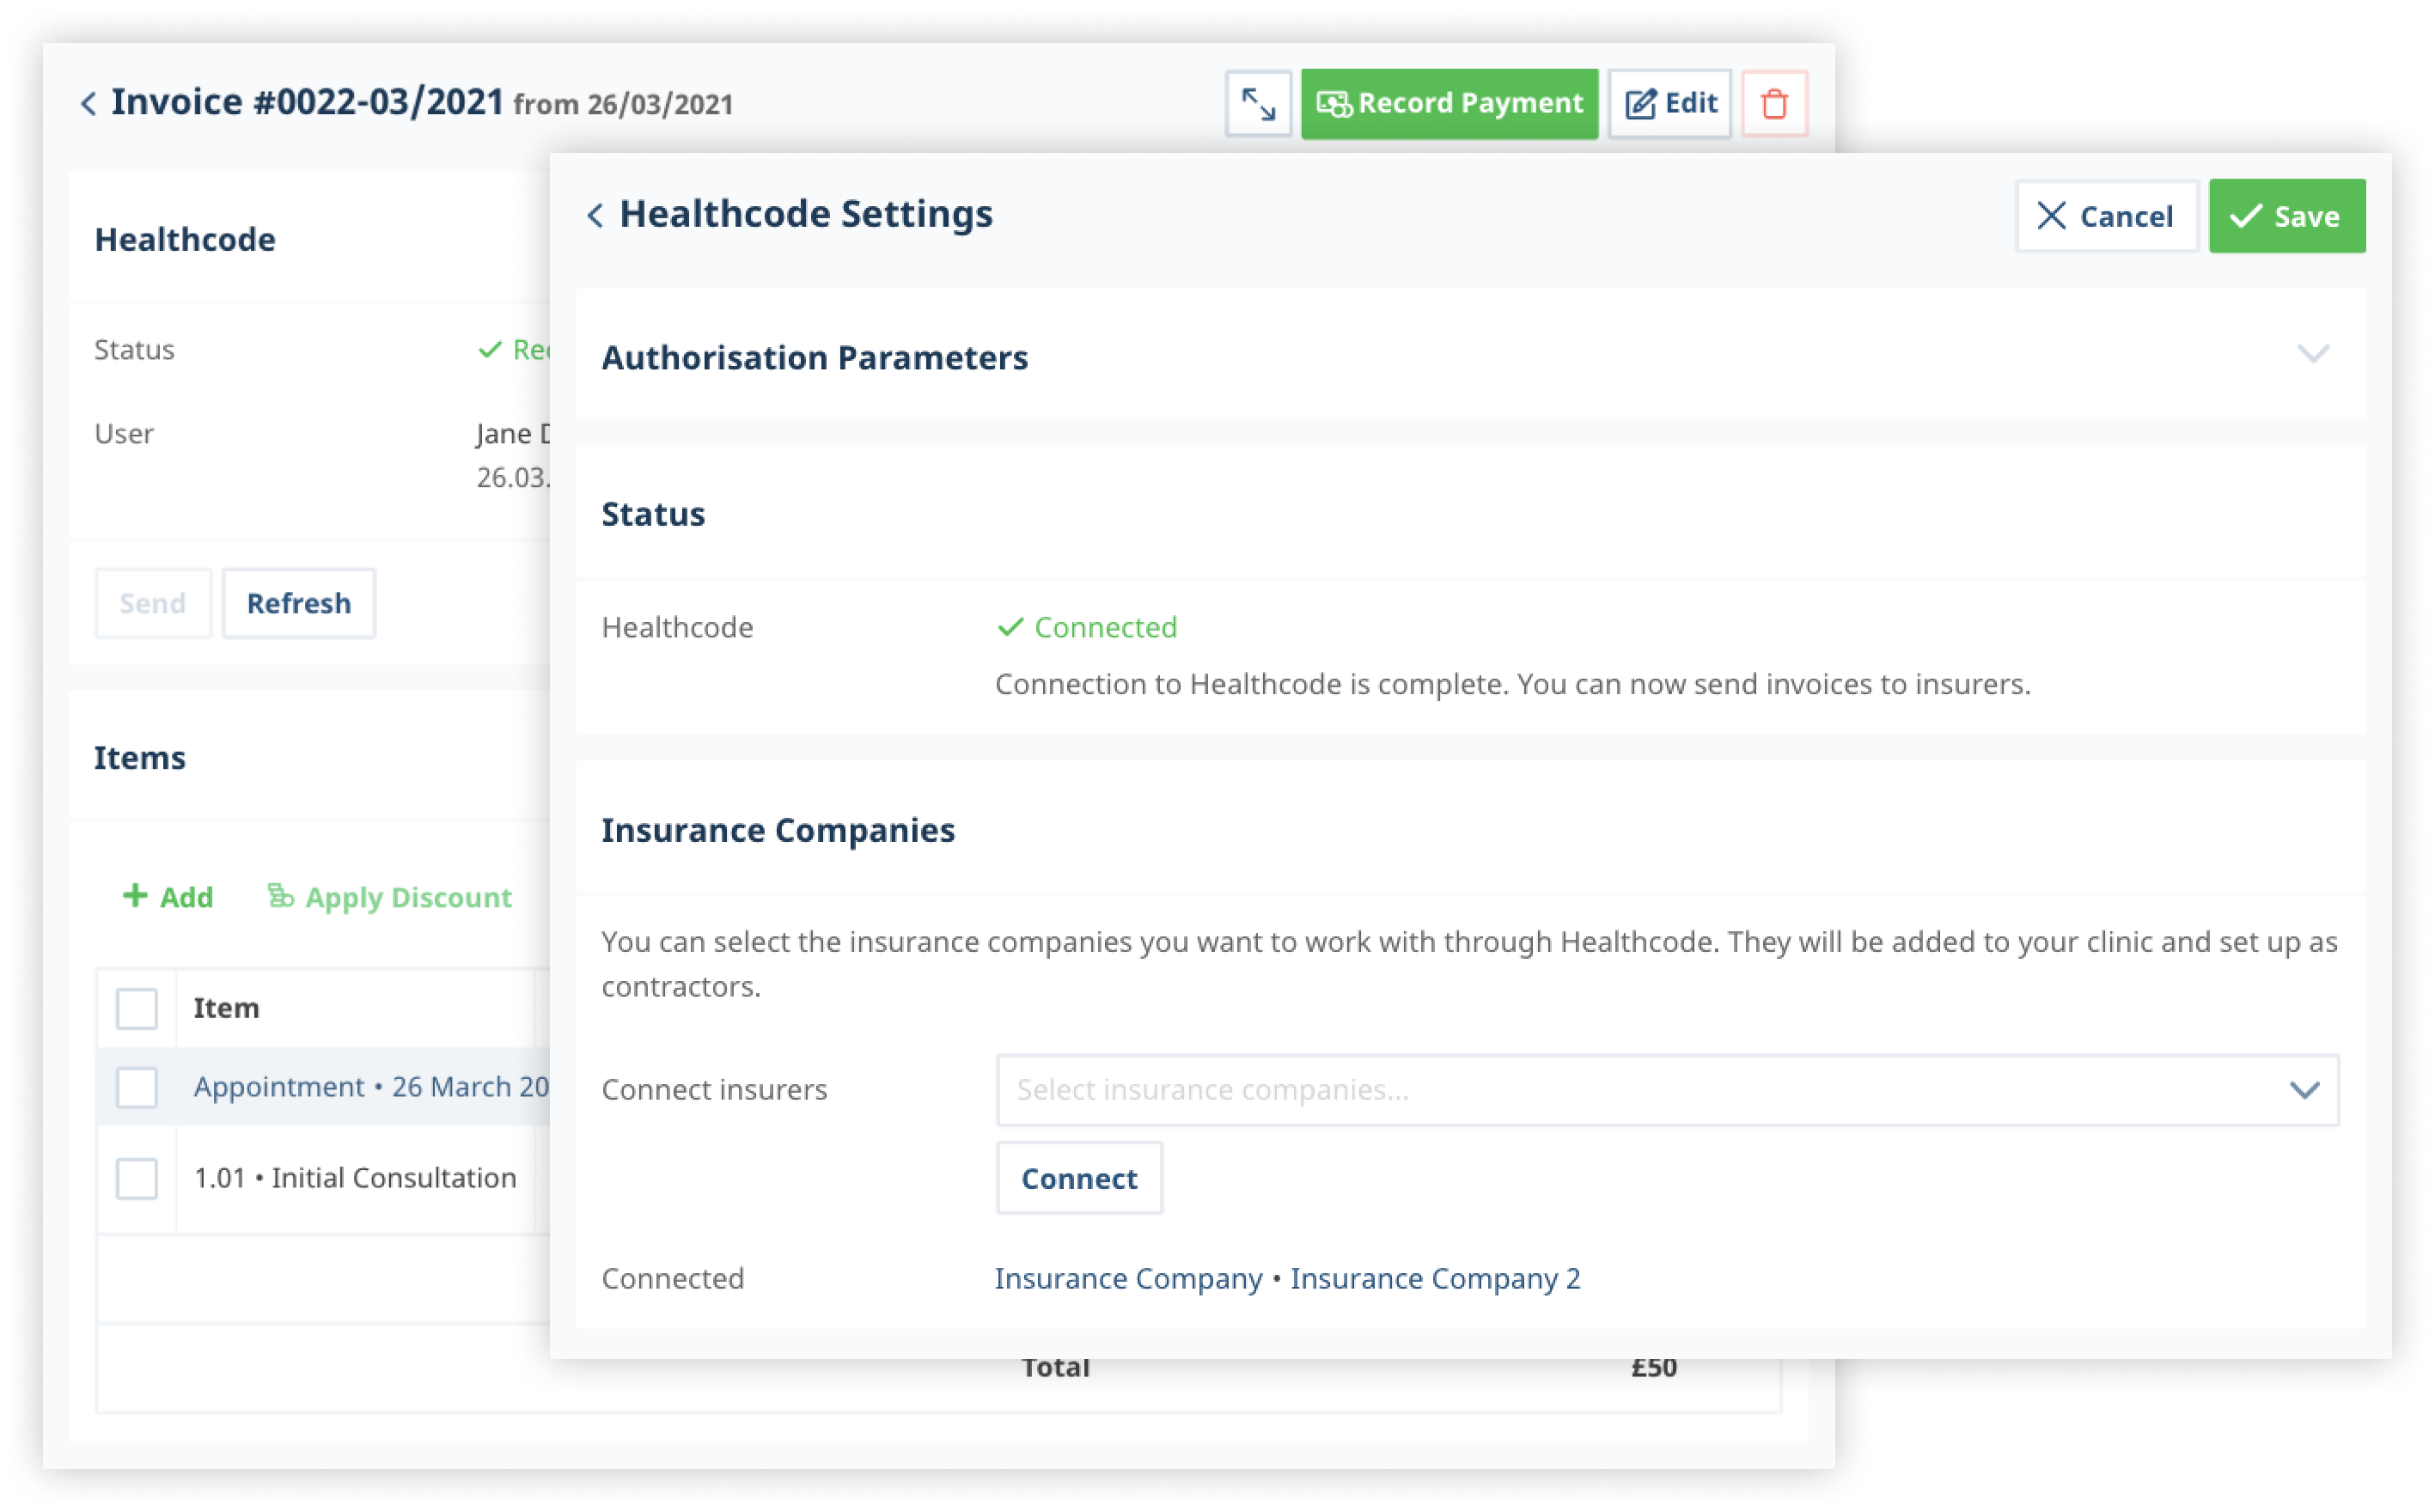Click Apply Discount
The image size is (2435, 1512).
[390, 897]
